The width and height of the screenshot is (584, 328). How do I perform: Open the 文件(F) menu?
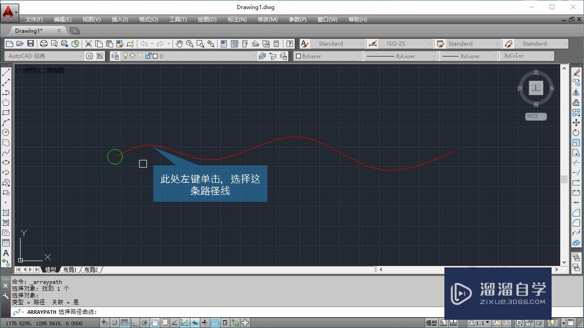click(34, 20)
